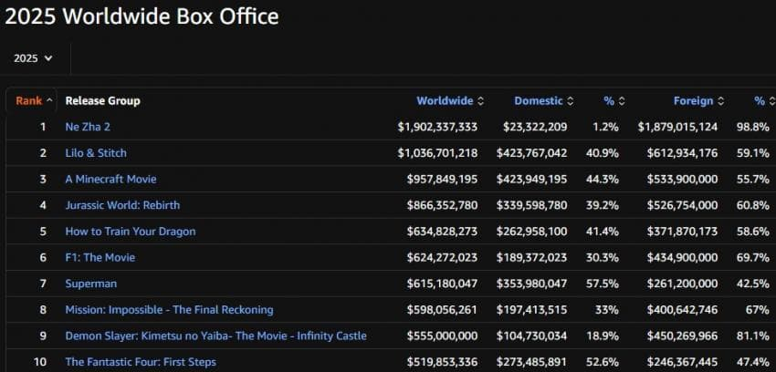View How to Train Your Dragon
The image size is (776, 372).
pyautogui.click(x=130, y=232)
